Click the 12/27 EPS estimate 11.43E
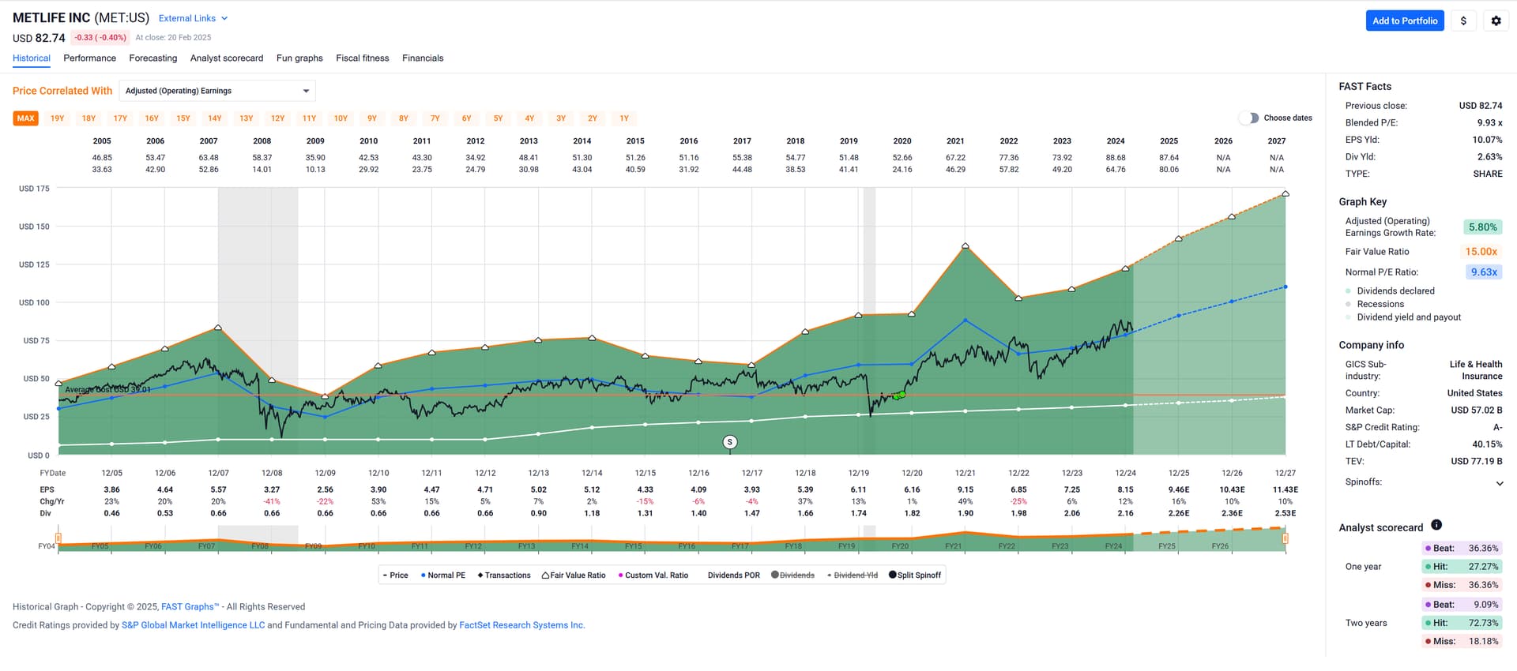The height and width of the screenshot is (671, 1517). coord(1285,490)
